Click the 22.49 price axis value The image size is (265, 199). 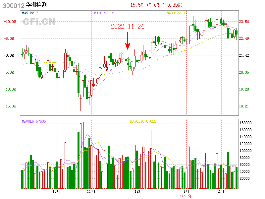pyautogui.click(x=244, y=38)
